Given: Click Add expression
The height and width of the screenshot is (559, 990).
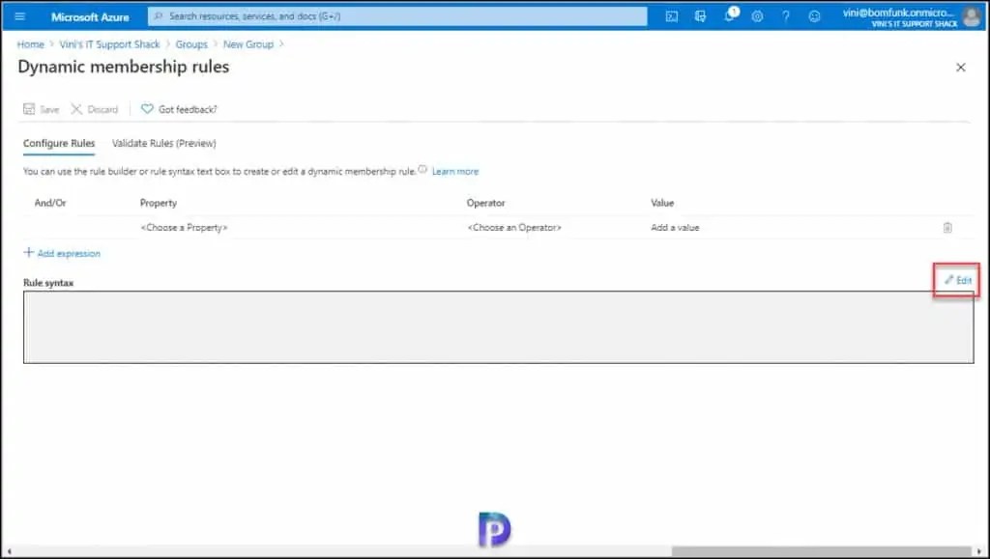Looking at the screenshot, I should pos(61,252).
